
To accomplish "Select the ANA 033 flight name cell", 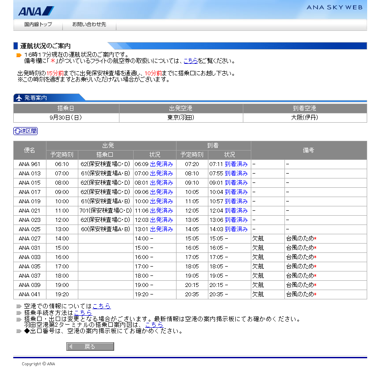I will (x=30, y=257).
